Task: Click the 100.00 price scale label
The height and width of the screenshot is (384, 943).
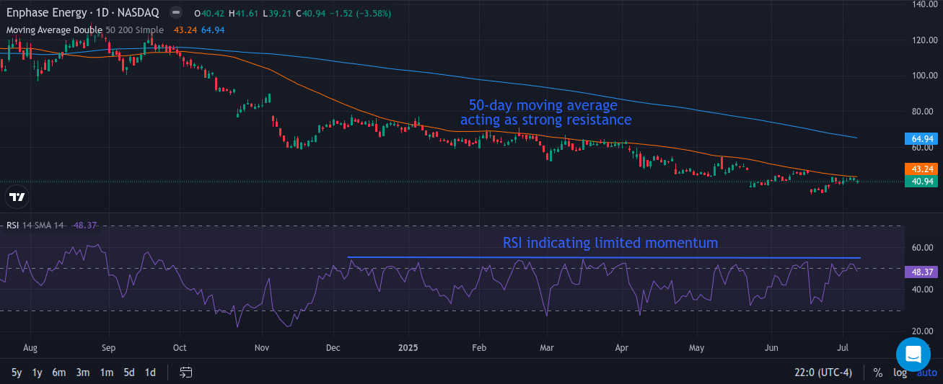Action: tap(925, 76)
